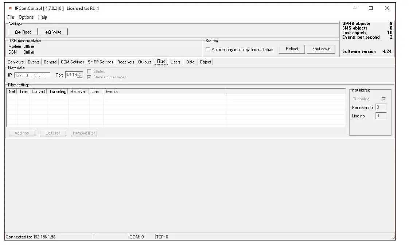This screenshot has height=245, width=409.
Task: Open the Options menu
Action: click(x=26, y=17)
